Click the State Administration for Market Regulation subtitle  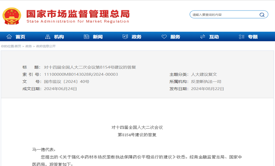(78, 21)
